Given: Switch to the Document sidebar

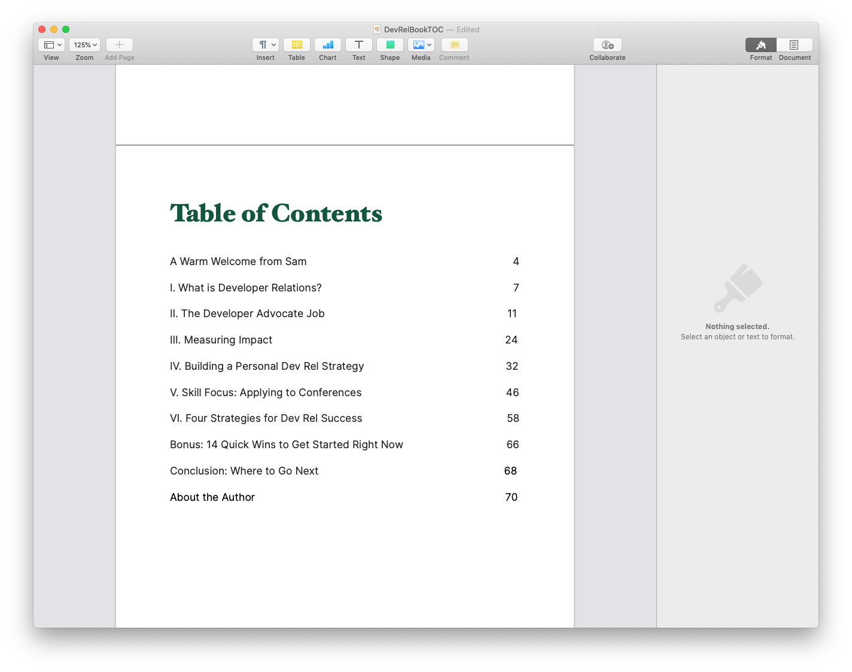Looking at the screenshot, I should [x=794, y=45].
